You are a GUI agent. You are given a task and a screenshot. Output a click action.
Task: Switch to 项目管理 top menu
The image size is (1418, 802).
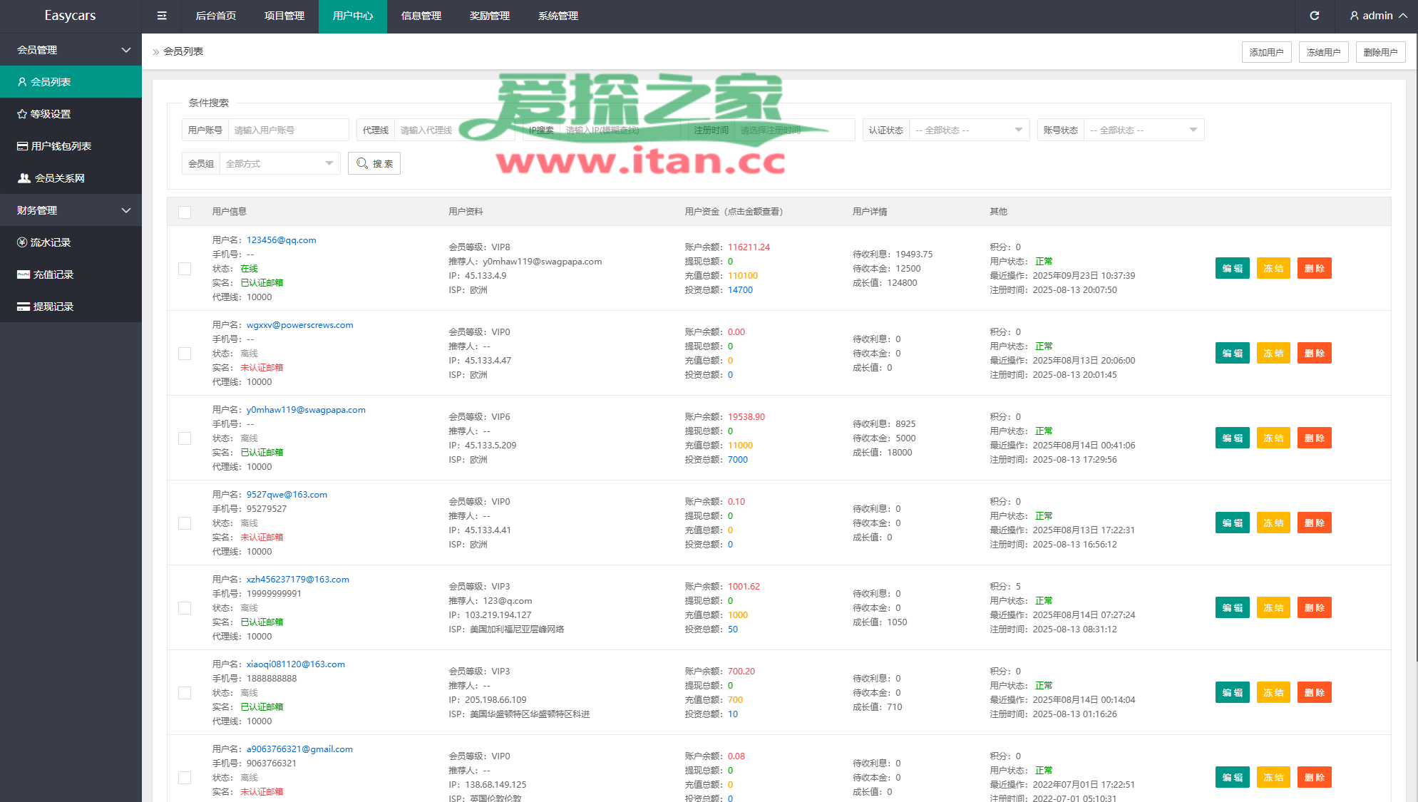(284, 16)
